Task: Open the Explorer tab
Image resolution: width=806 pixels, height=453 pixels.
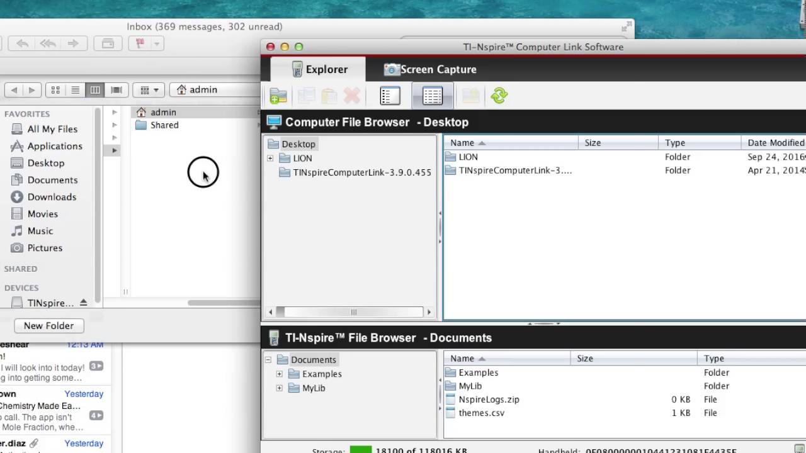Action: point(319,69)
